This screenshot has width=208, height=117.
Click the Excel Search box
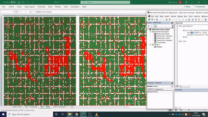click(x=105, y=2)
